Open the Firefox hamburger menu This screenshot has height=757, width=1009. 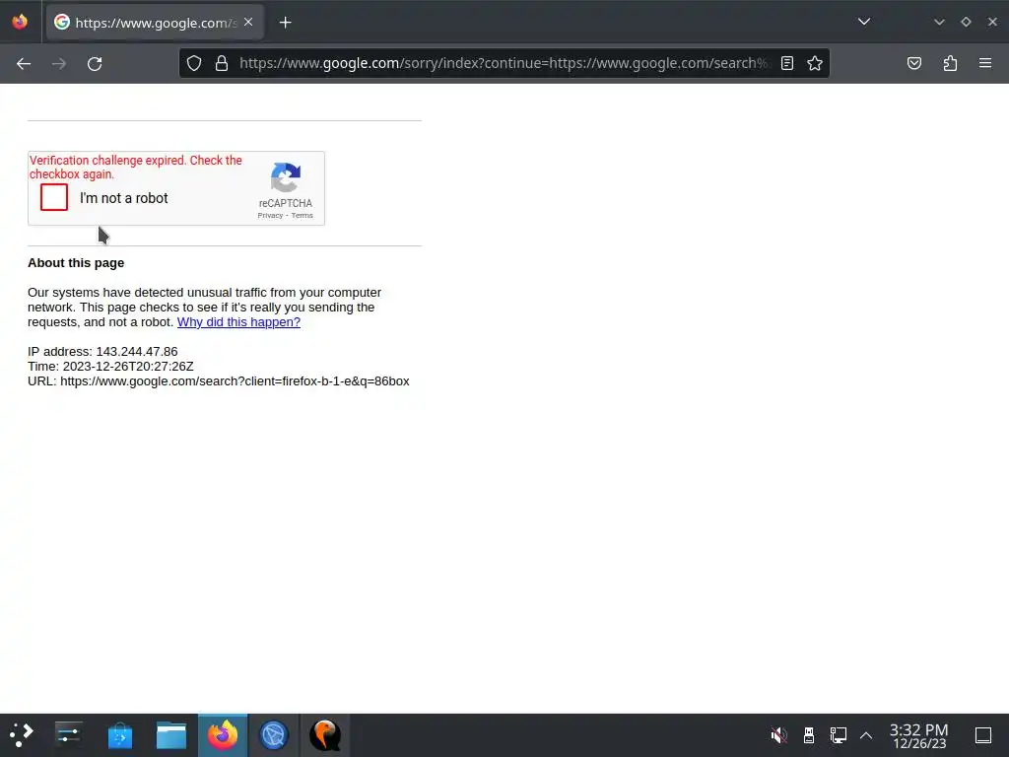(985, 63)
